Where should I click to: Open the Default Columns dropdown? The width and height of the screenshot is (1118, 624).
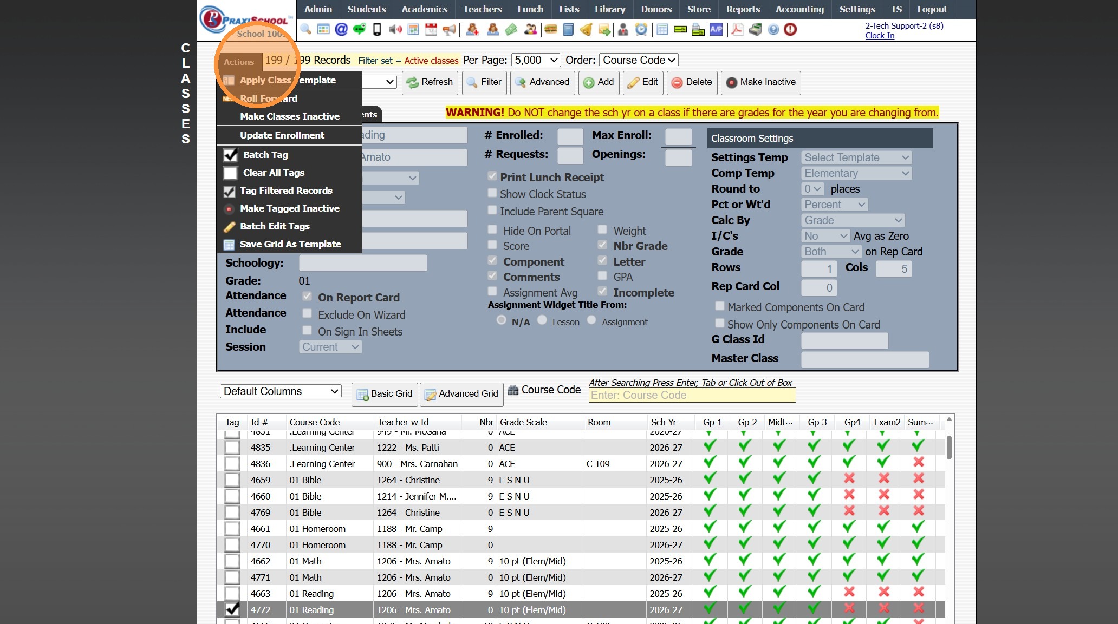pos(281,391)
